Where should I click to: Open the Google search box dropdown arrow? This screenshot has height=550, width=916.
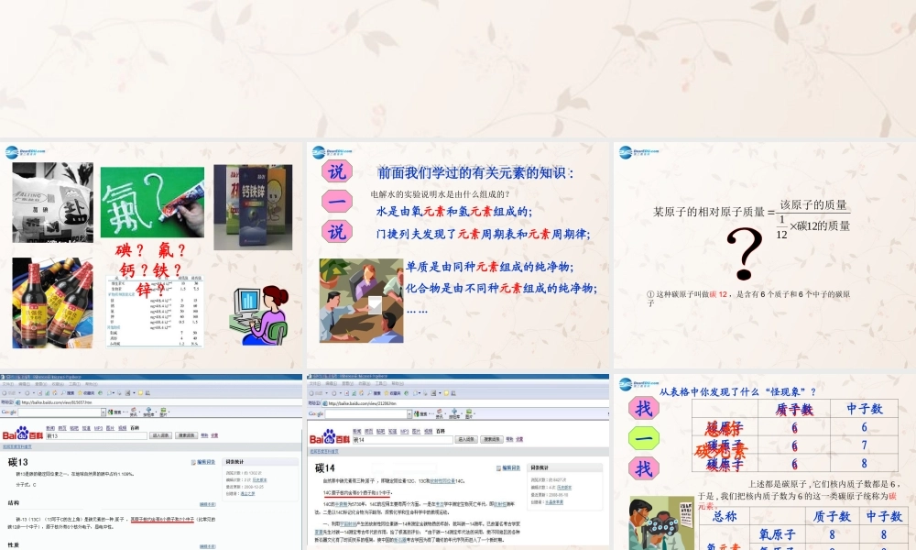(104, 412)
